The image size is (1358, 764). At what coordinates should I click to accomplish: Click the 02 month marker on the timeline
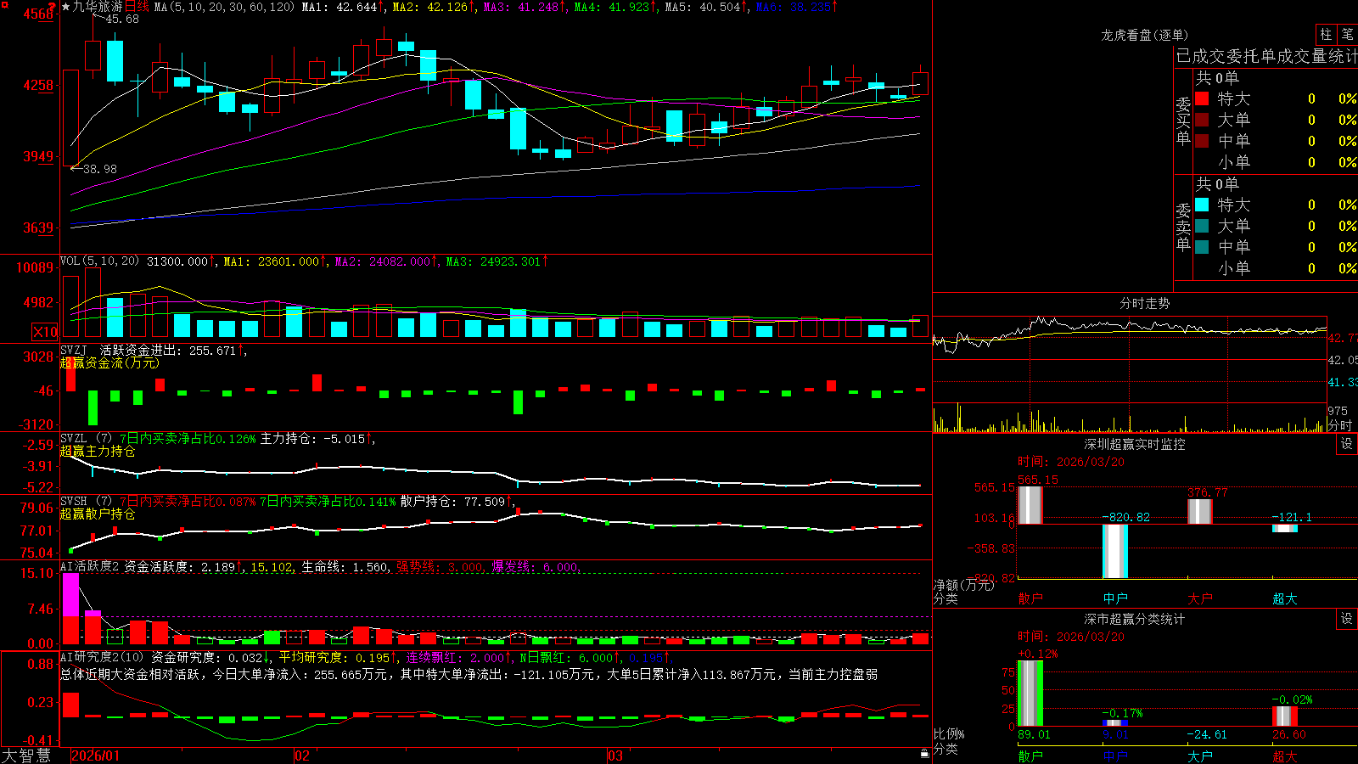(302, 756)
